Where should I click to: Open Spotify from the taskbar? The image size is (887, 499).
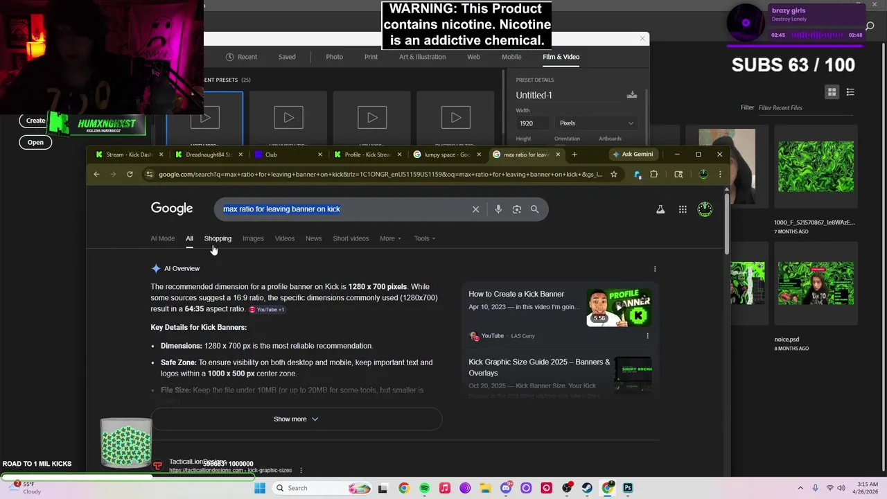(x=424, y=488)
